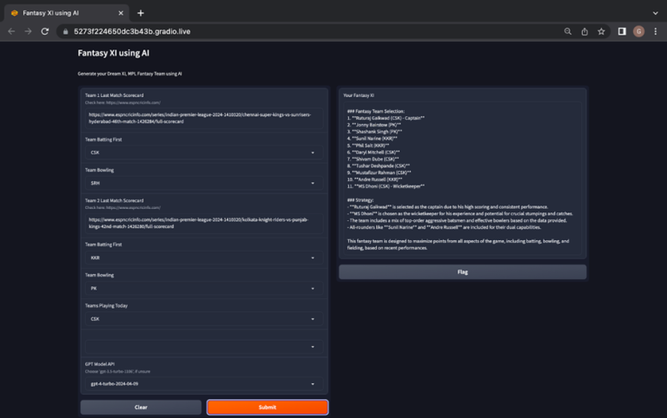Screen dimensions: 667x418
Task: Click the Flag button under the output
Action: [x=462, y=272]
